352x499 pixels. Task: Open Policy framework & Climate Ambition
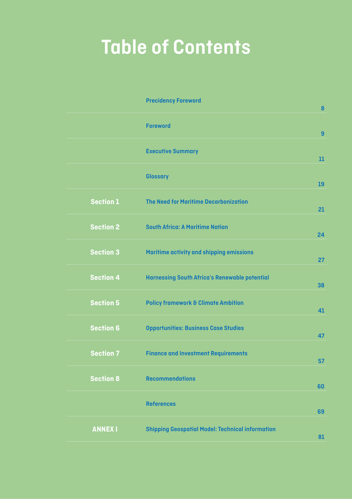[x=194, y=303]
